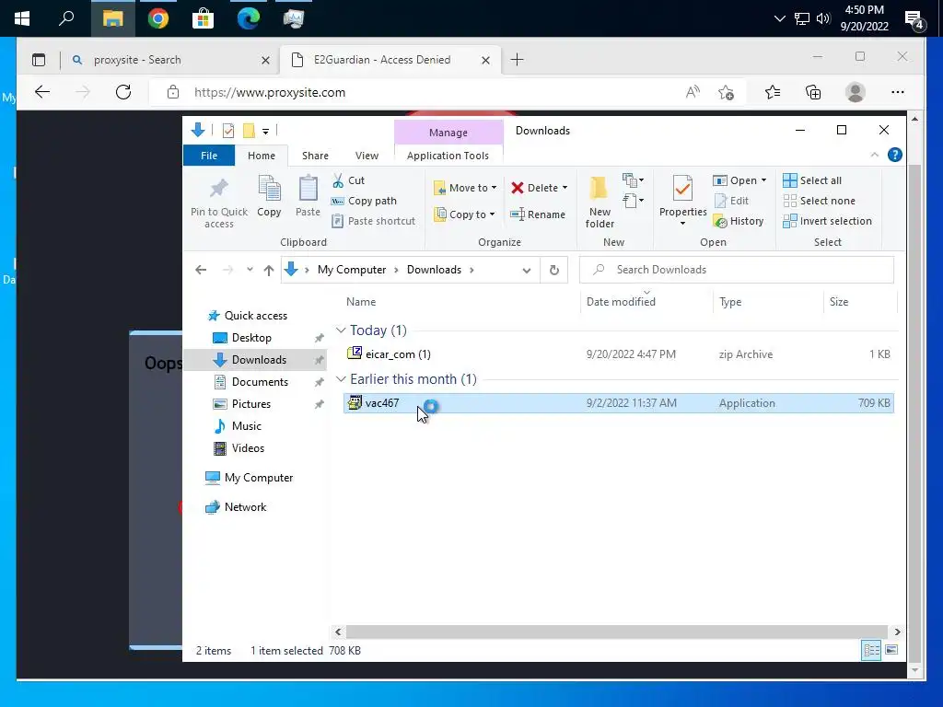Open recent locations dropdown

(x=250, y=270)
